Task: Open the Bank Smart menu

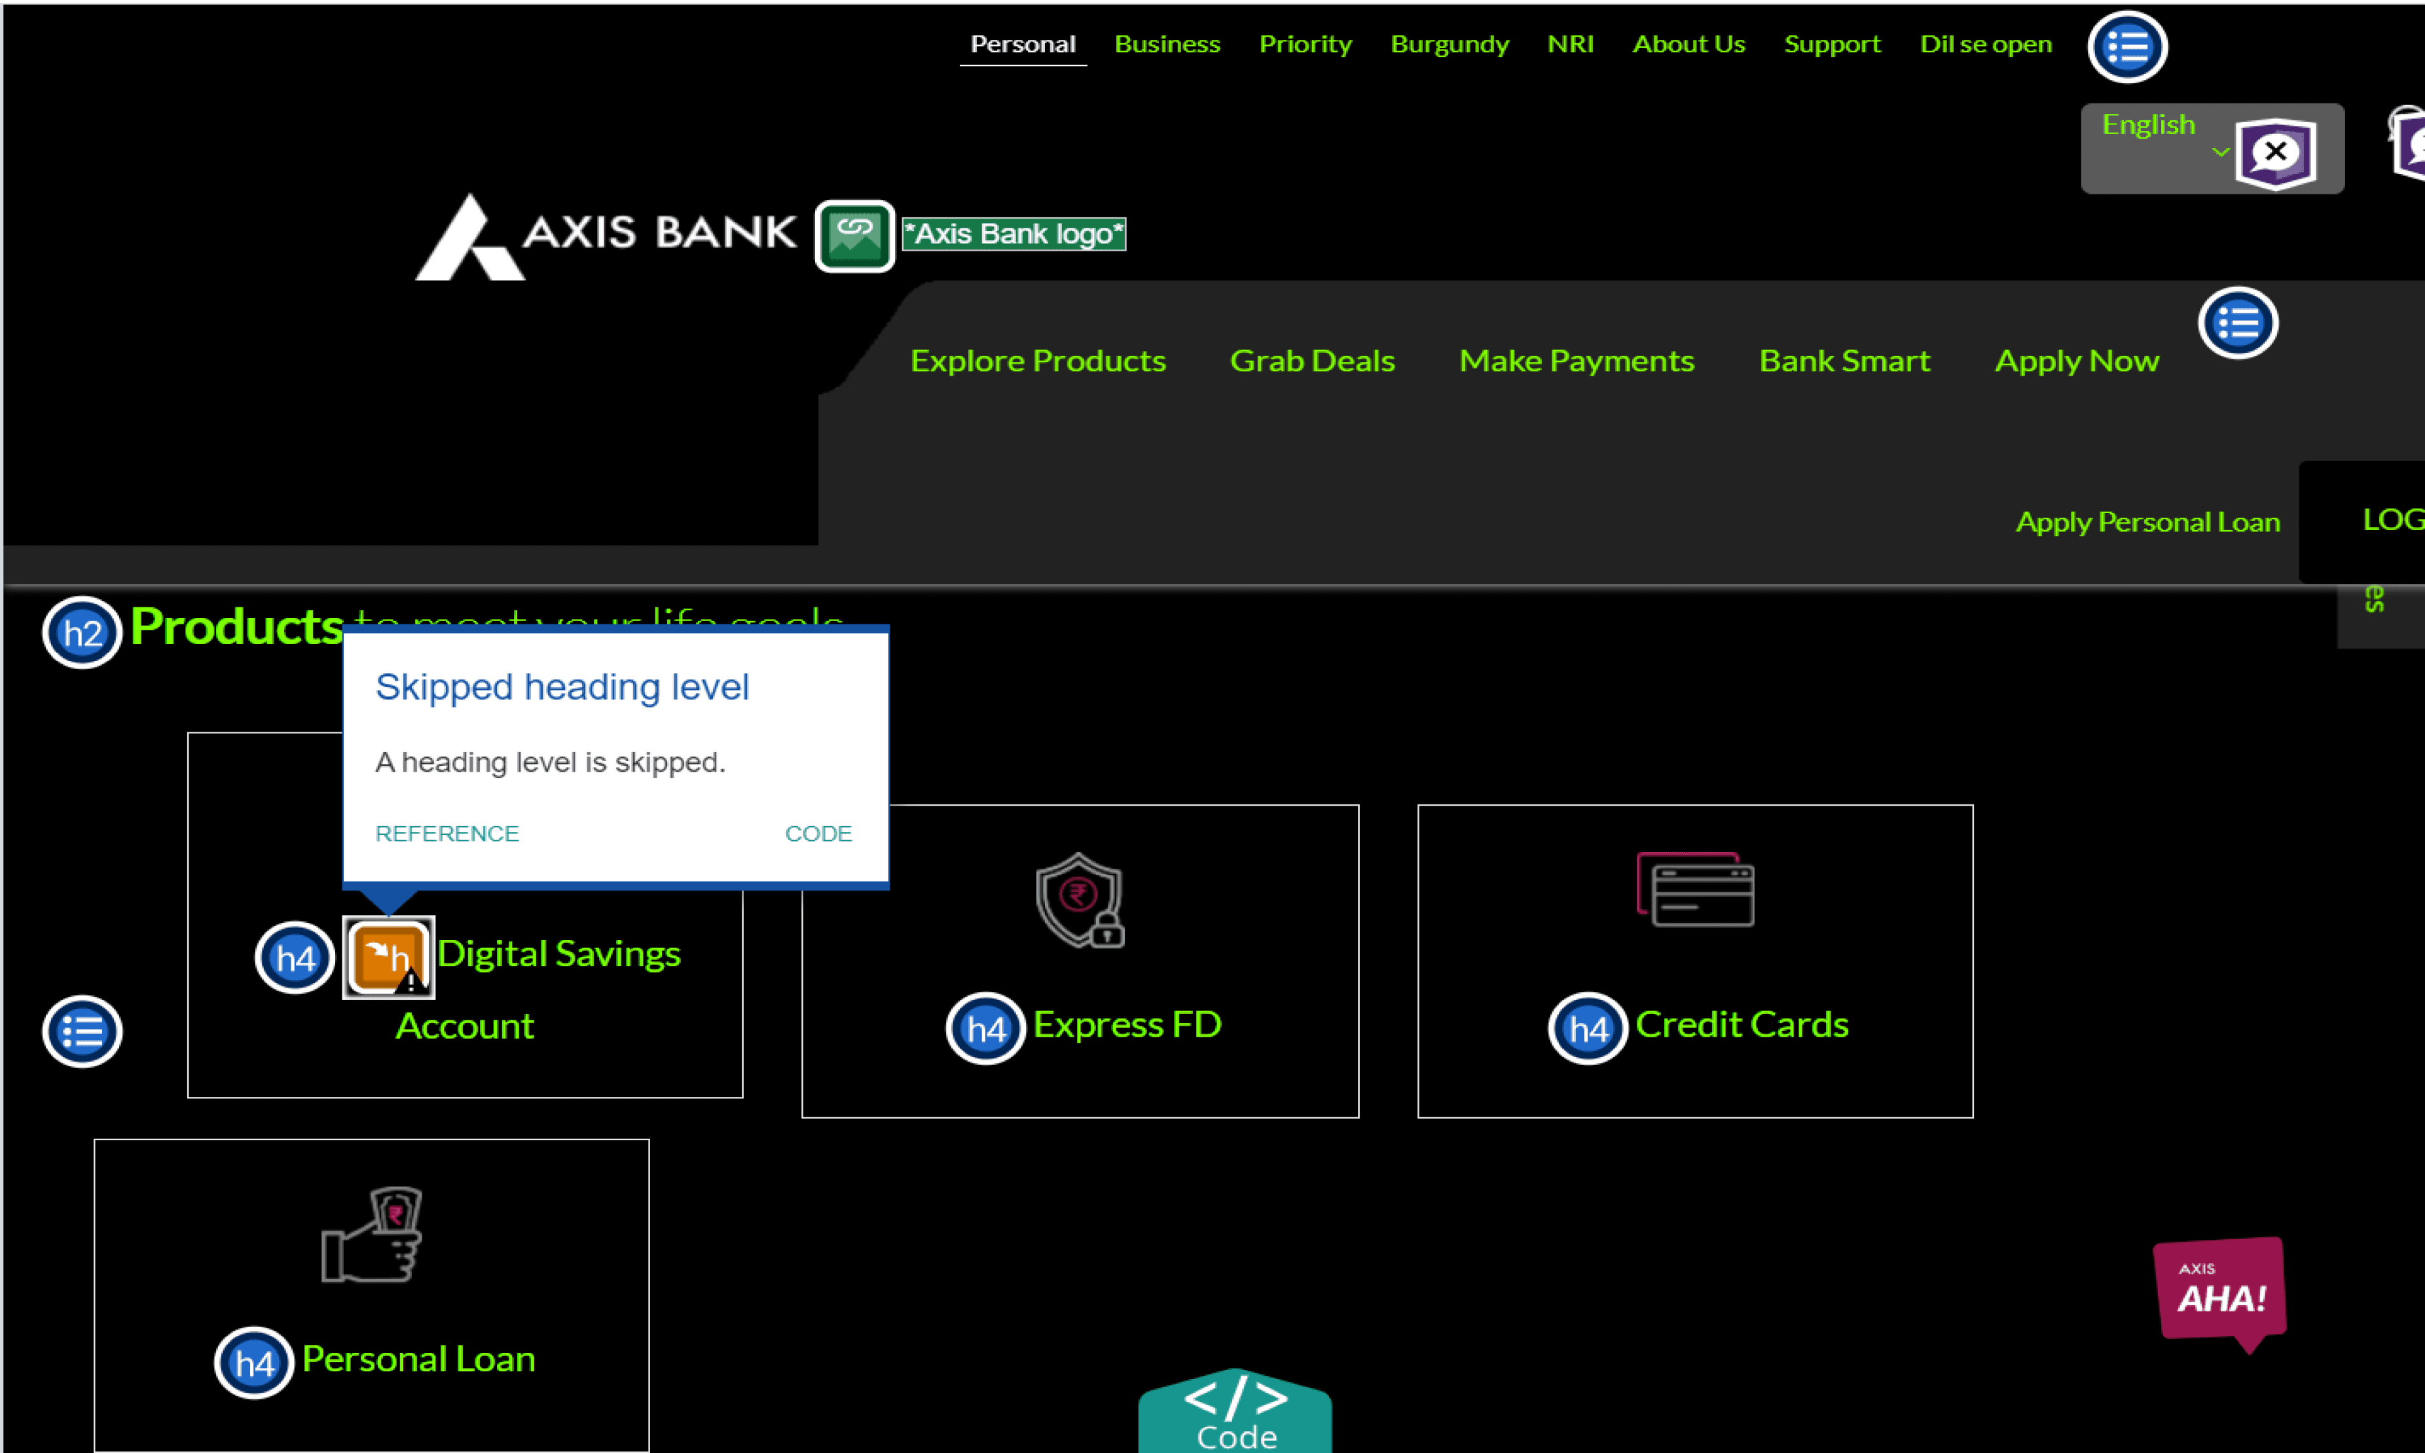Action: [1845, 361]
